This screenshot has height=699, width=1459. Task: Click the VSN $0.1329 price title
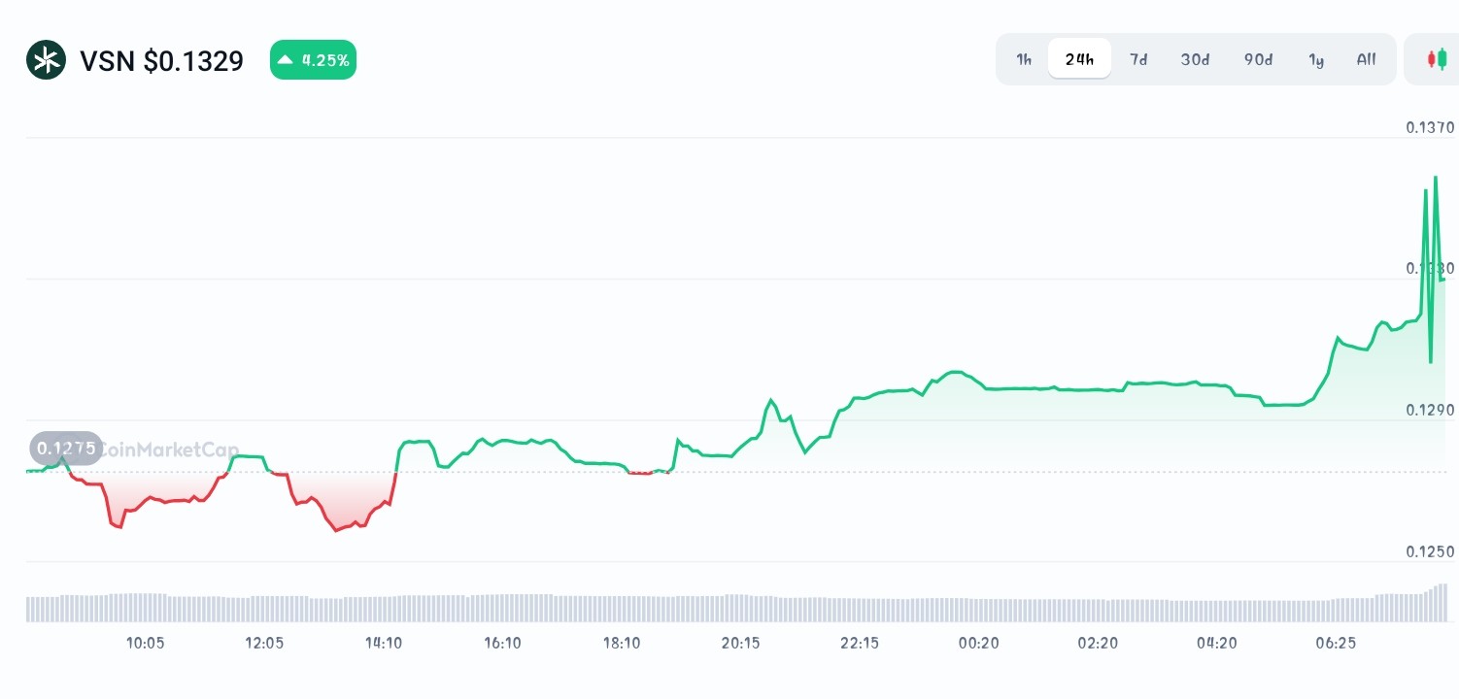(x=161, y=61)
